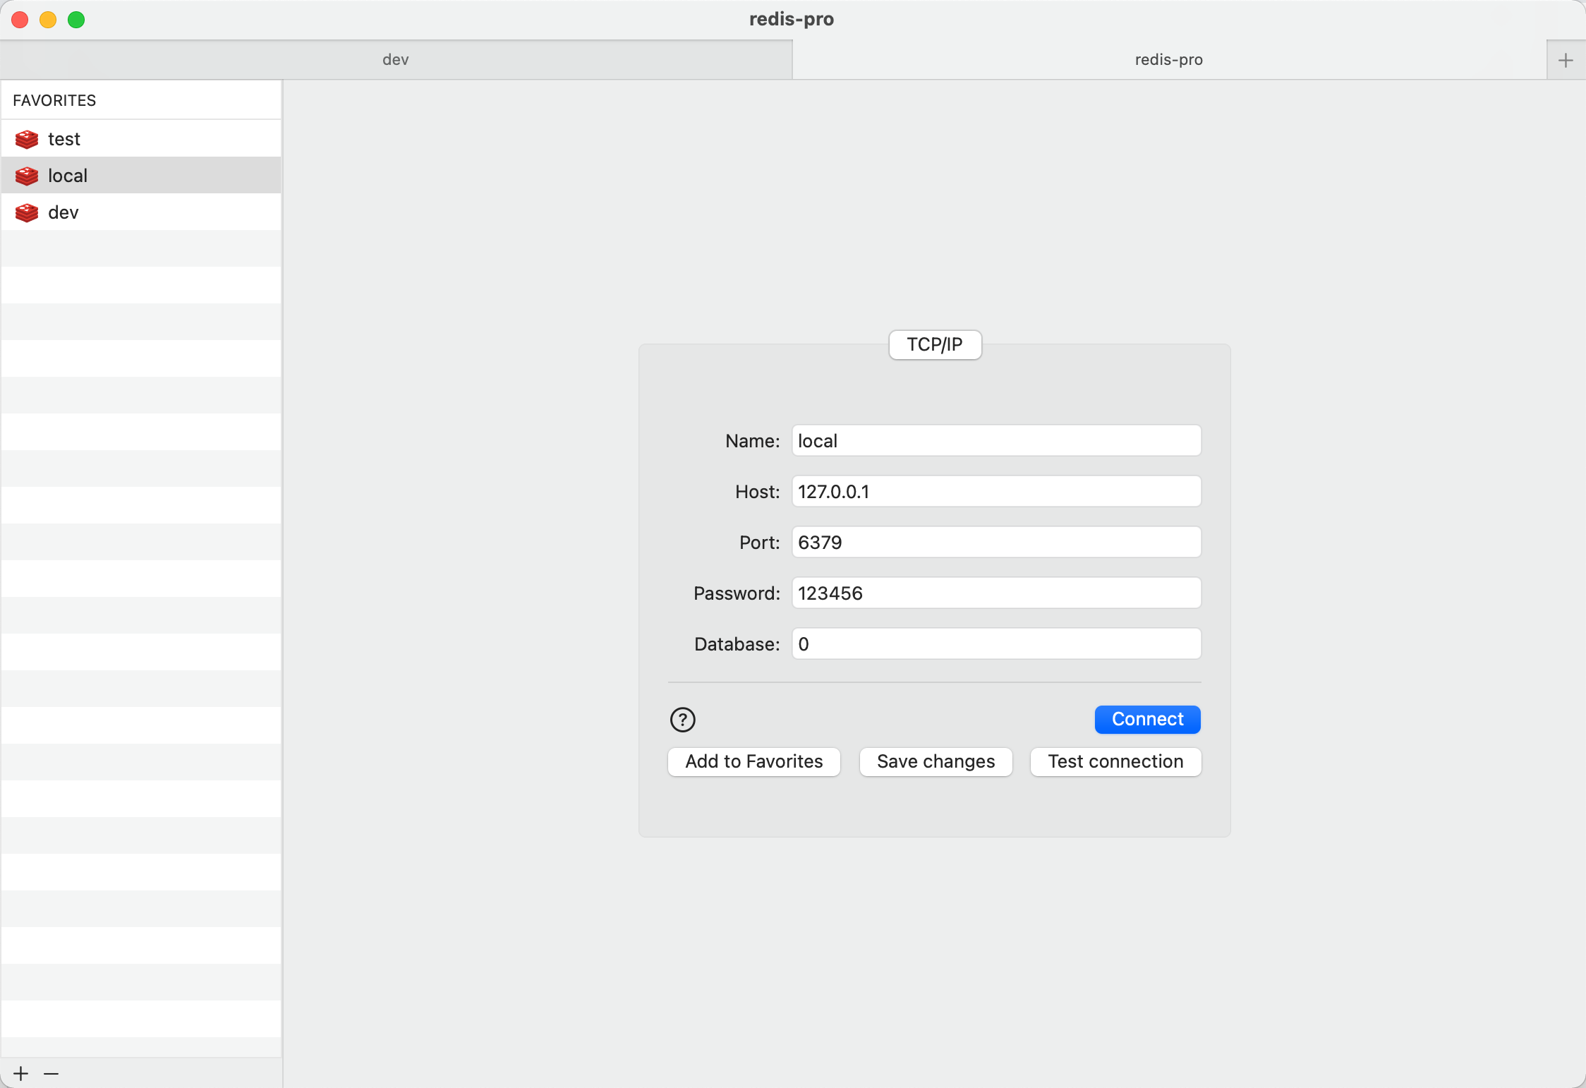The width and height of the screenshot is (1586, 1088).
Task: Click the Port field showing 6379
Action: tap(995, 543)
